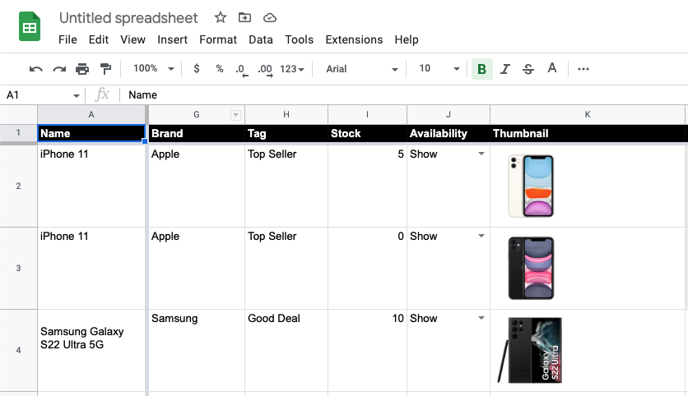
Task: Select row 2 header
Action: pos(18,186)
